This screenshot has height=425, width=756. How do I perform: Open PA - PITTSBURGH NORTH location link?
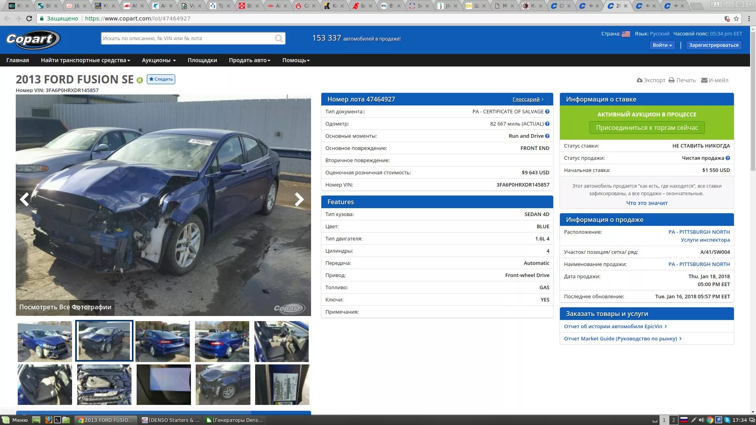[699, 232]
